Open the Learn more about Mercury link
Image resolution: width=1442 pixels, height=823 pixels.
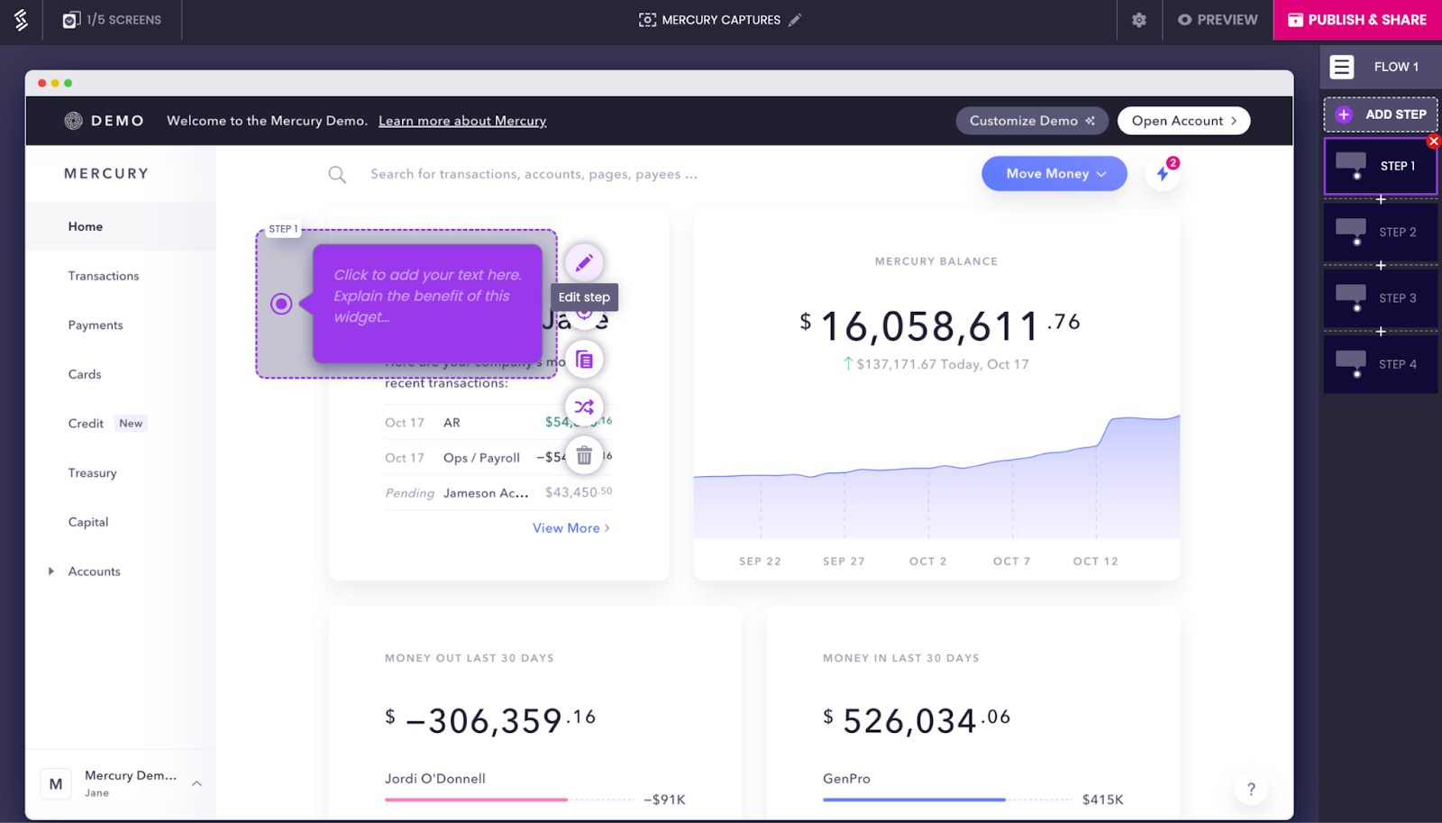[x=462, y=121]
